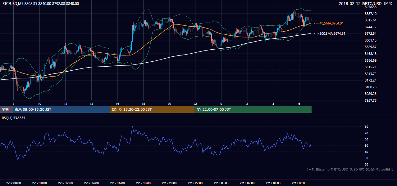
Task: Click hour tick 0 under the price chart
Action: (221, 103)
